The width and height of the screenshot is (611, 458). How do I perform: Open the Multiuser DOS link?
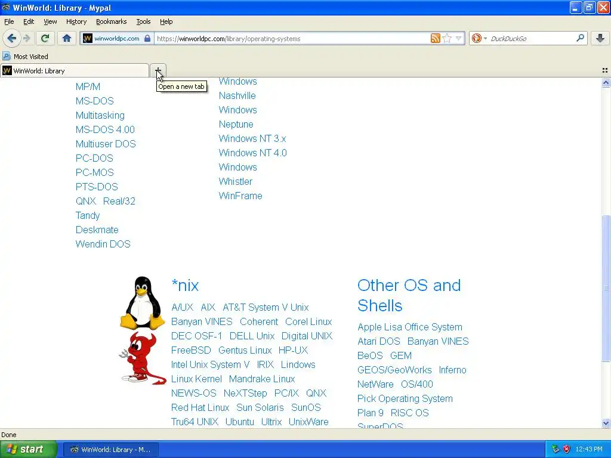pos(106,144)
